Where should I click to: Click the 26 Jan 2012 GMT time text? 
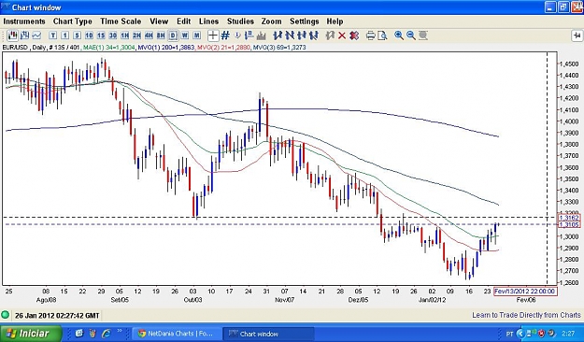57,316
